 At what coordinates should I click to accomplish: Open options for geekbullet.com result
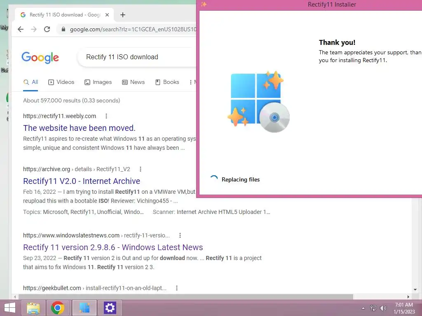tap(177, 288)
